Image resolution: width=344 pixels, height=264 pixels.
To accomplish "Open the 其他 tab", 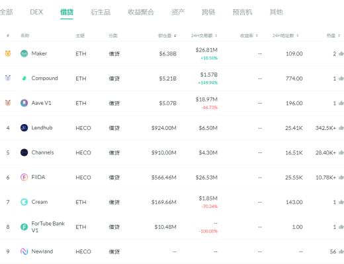I will (x=276, y=12).
